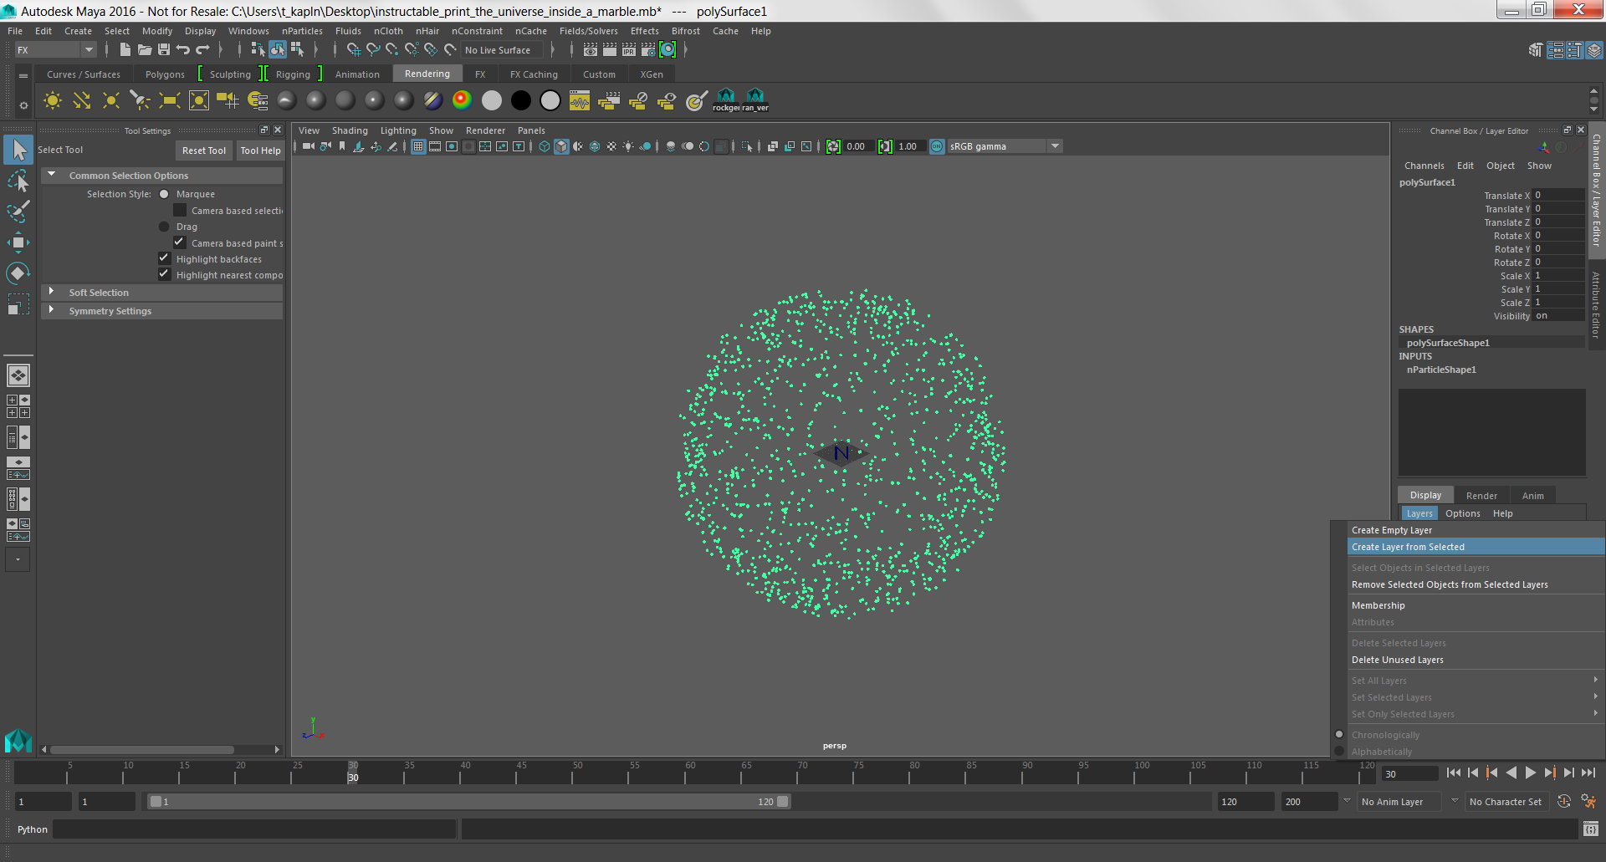Image resolution: width=1606 pixels, height=862 pixels.
Task: Click the snap to grids icon
Action: (x=354, y=50)
